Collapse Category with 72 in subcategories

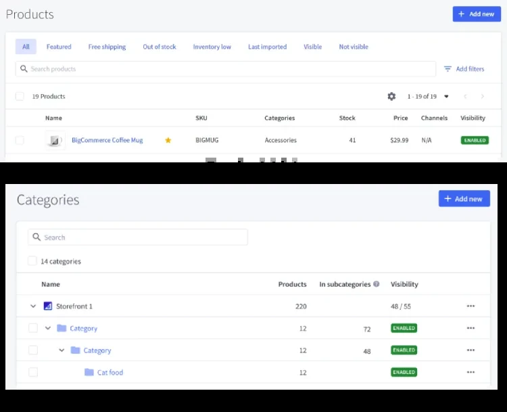(48, 328)
